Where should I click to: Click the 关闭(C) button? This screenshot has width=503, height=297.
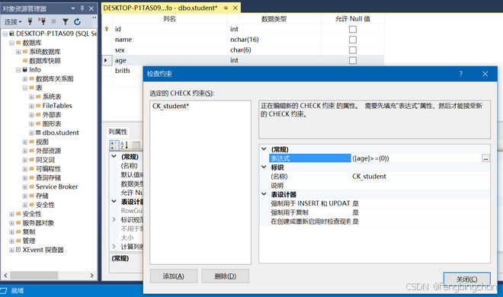466,279
